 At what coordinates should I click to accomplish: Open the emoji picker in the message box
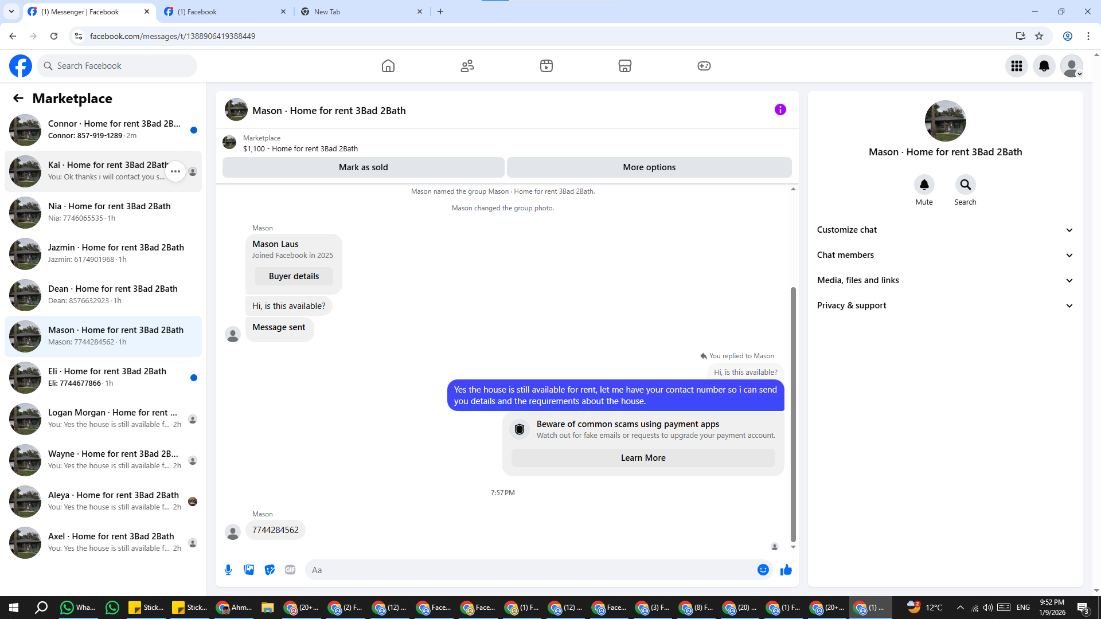click(763, 570)
